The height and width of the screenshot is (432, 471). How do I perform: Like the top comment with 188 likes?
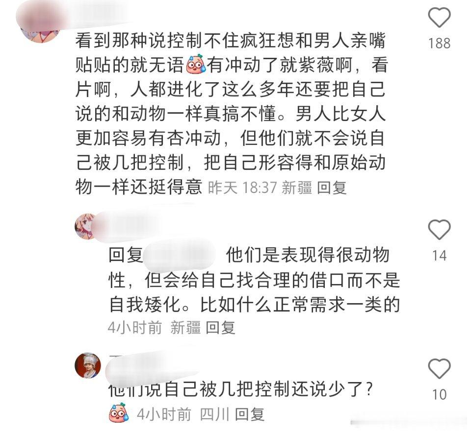(x=439, y=18)
